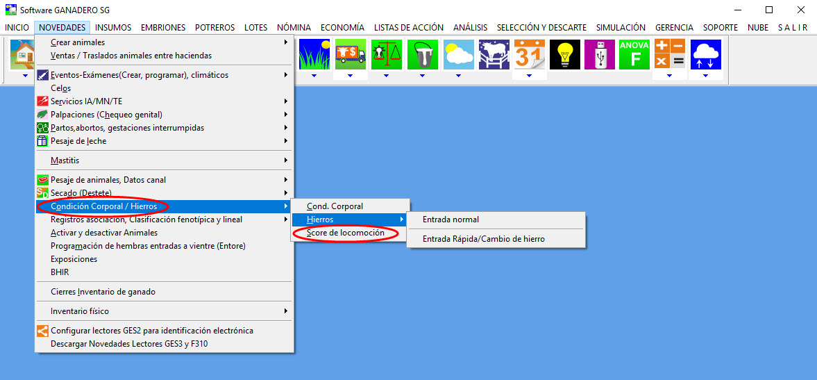Choose Entrada normal from Hierros submenu

450,220
